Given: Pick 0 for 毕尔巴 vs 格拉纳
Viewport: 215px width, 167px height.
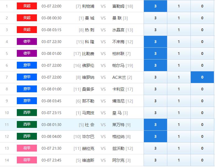Looking at the screenshot, I should [202, 136].
